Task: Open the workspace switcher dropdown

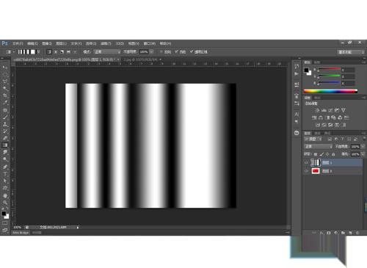Action: [x=351, y=52]
